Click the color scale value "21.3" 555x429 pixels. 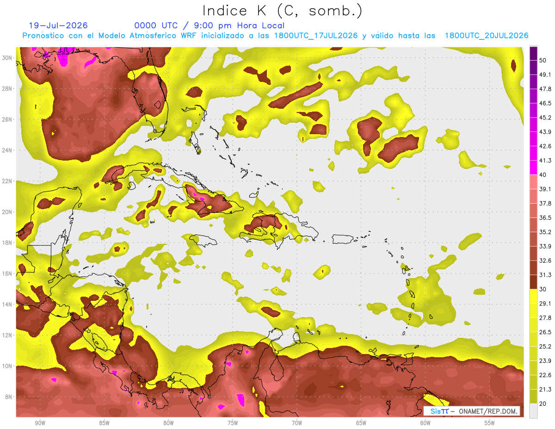click(545, 389)
